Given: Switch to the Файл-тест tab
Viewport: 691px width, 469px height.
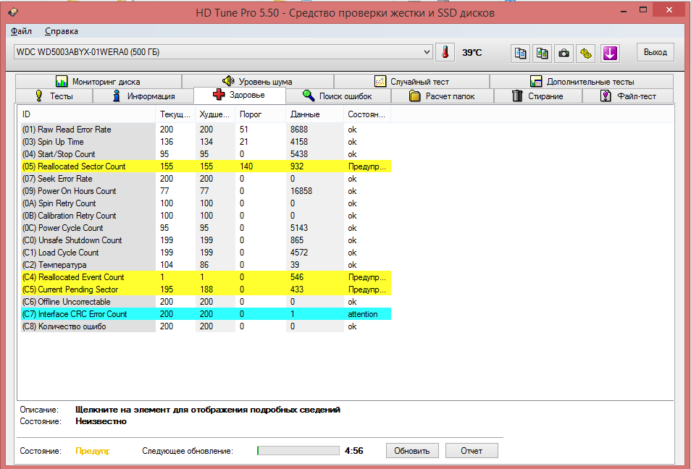Looking at the screenshot, I should coord(628,96).
